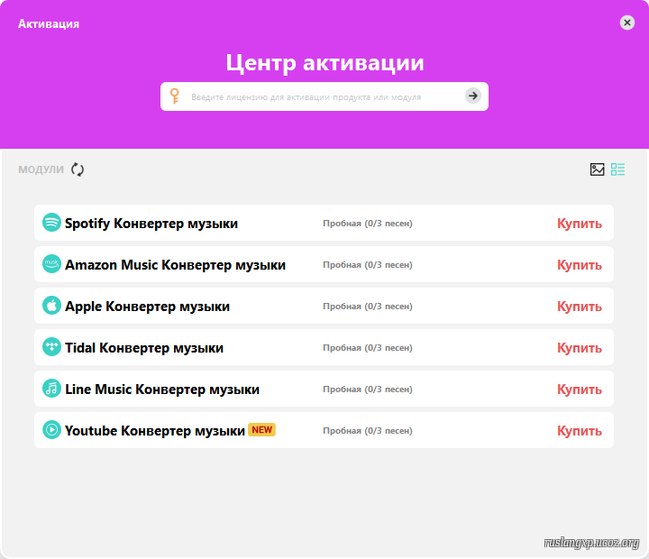Viewport: 649px width, 559px height.
Task: Select Spotify Конвертер музыки title
Action: (151, 224)
